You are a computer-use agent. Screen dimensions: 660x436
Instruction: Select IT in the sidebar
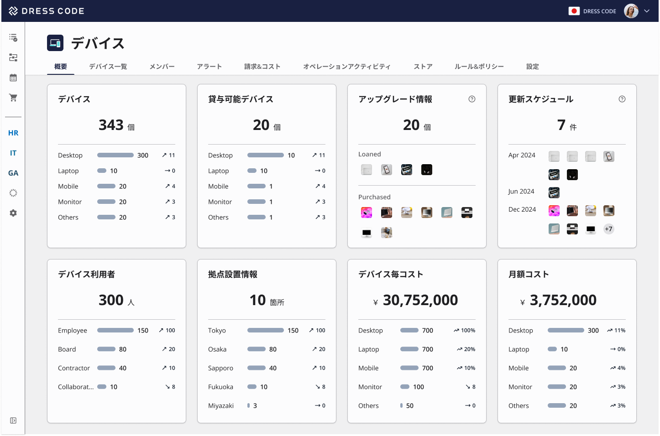(13, 153)
